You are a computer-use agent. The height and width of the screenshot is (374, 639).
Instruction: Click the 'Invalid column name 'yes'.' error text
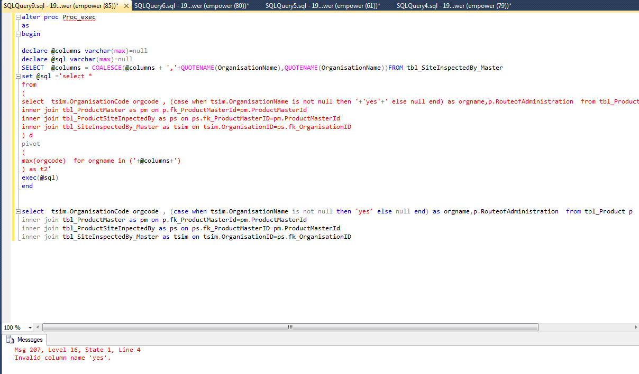tap(62, 358)
